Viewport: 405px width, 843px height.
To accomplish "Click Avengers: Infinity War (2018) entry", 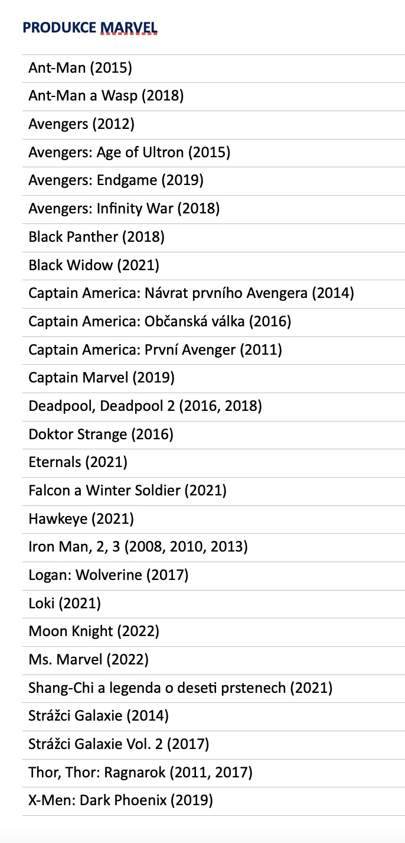I will [124, 209].
